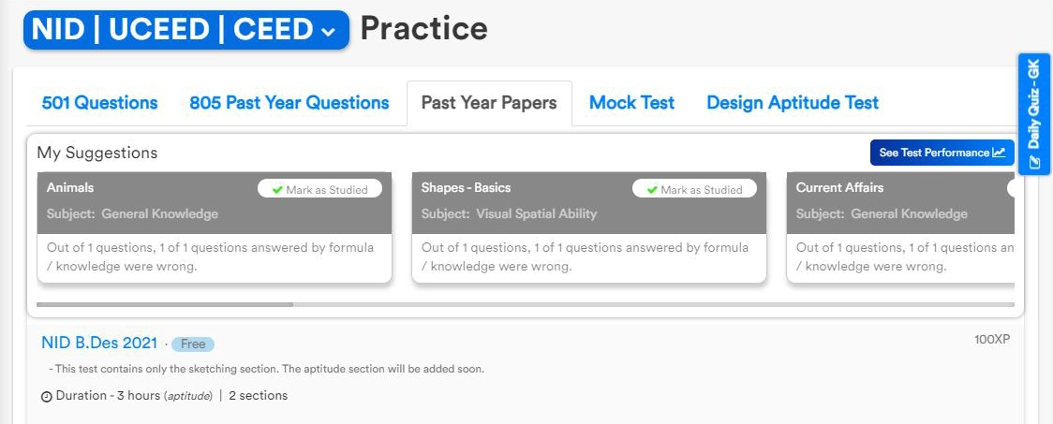Click the suggestions horizontal scrollbar thumb
This screenshot has height=424, width=1053.
[165, 304]
